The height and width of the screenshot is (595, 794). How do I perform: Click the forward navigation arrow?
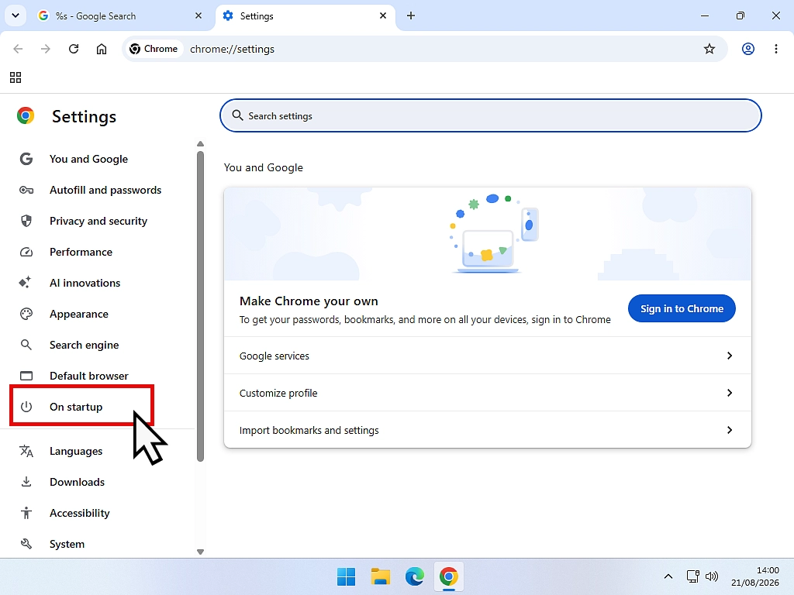46,49
